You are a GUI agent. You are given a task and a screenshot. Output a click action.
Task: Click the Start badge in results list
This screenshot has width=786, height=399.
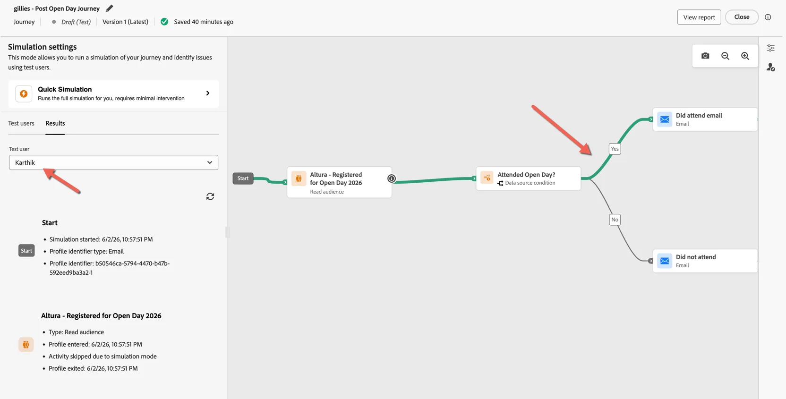(x=26, y=251)
